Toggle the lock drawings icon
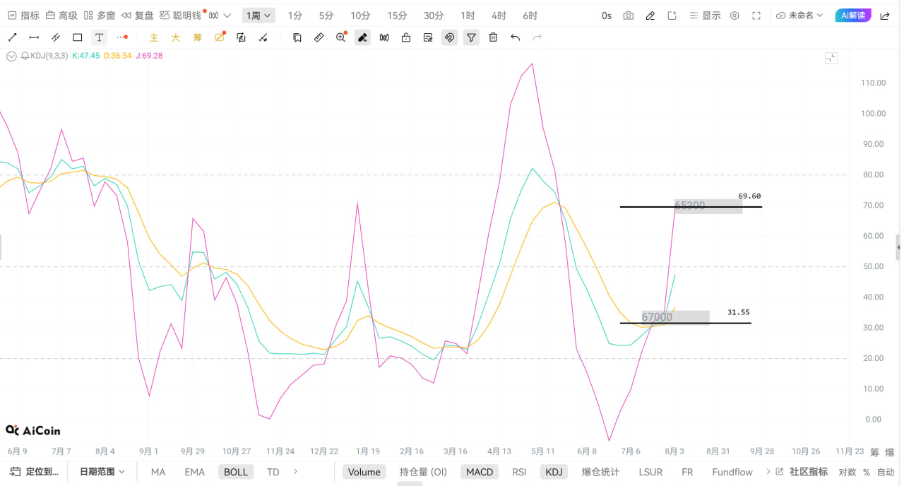The image size is (904, 486). coord(406,37)
